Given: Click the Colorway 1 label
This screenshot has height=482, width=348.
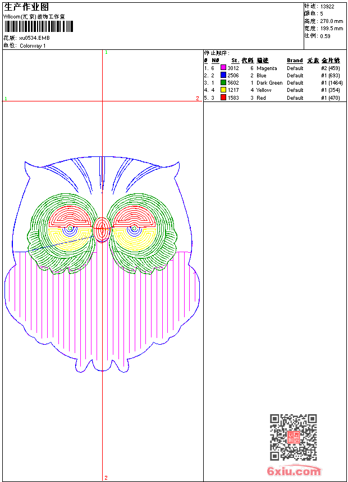Looking at the screenshot, I should 33,46.
